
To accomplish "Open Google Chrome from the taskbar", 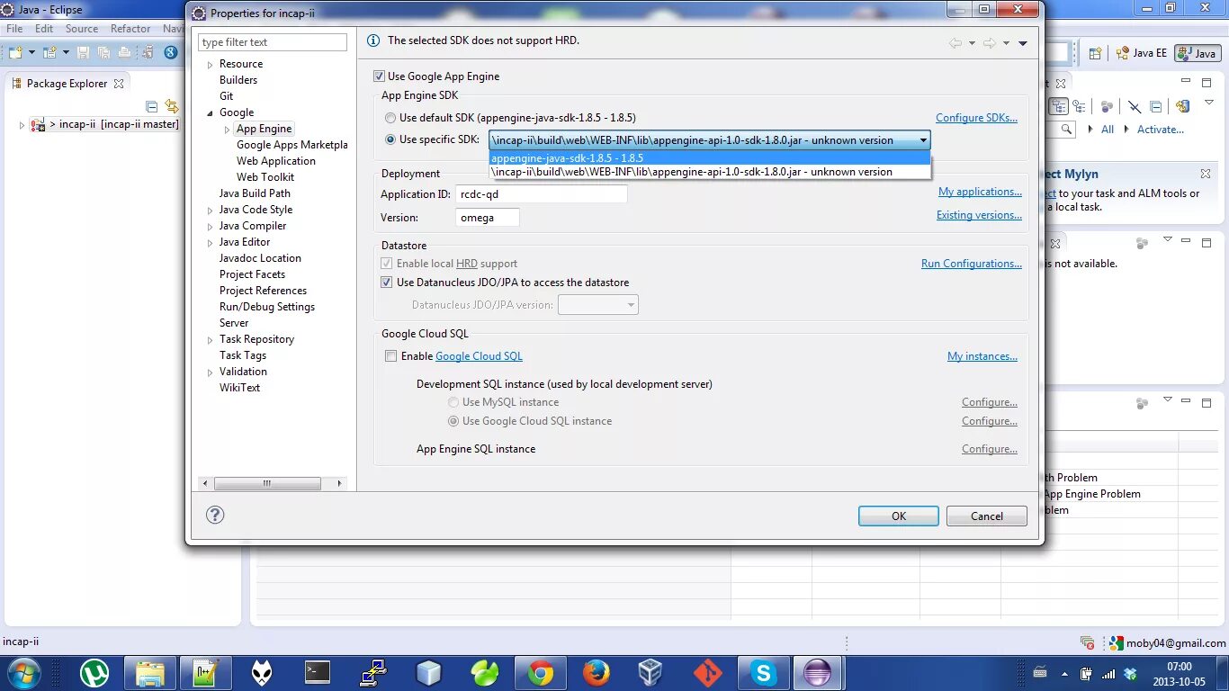I will [541, 673].
